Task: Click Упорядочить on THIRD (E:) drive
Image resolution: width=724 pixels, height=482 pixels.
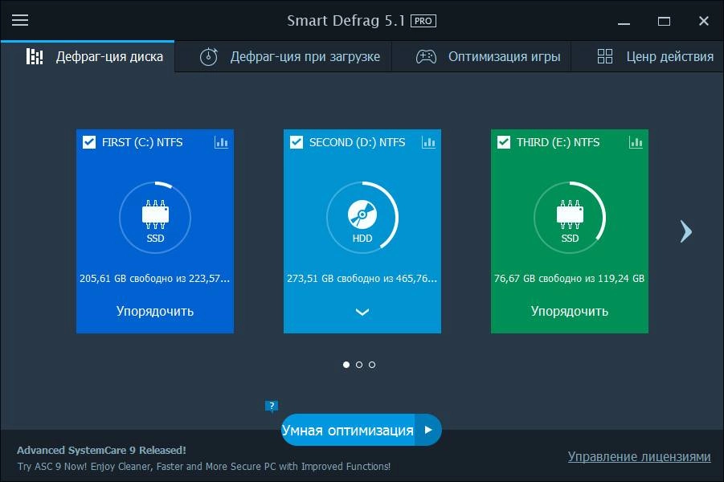Action: tap(570, 311)
